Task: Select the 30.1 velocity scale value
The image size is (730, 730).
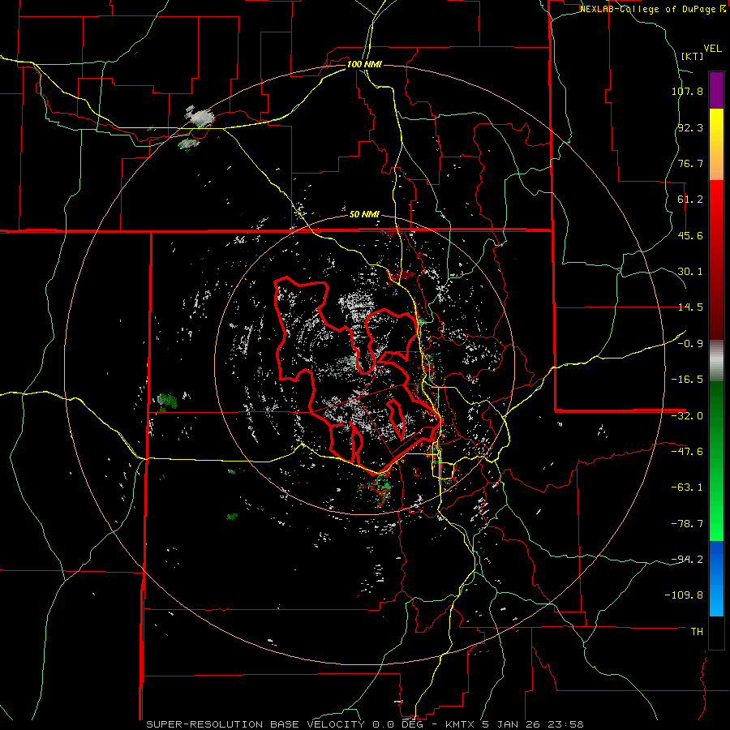Action: pyautogui.click(x=690, y=272)
